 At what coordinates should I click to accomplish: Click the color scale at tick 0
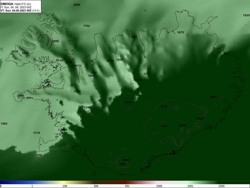1,186
